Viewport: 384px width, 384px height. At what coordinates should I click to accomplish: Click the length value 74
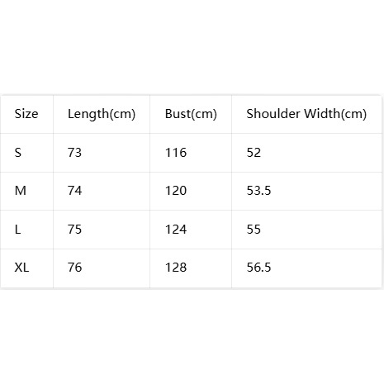(74, 191)
